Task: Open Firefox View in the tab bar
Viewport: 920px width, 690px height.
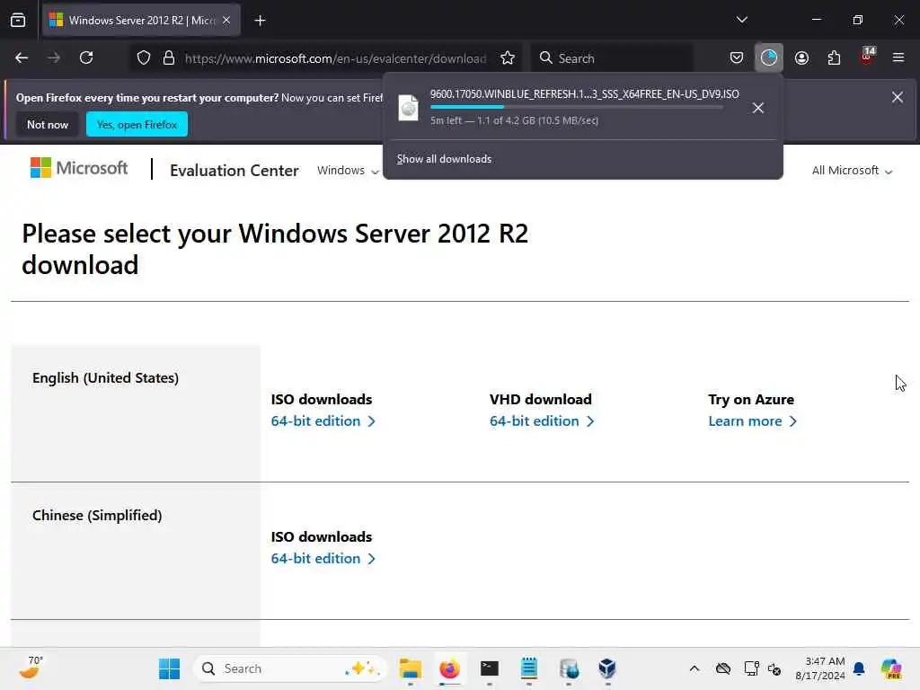Action: pos(18,21)
